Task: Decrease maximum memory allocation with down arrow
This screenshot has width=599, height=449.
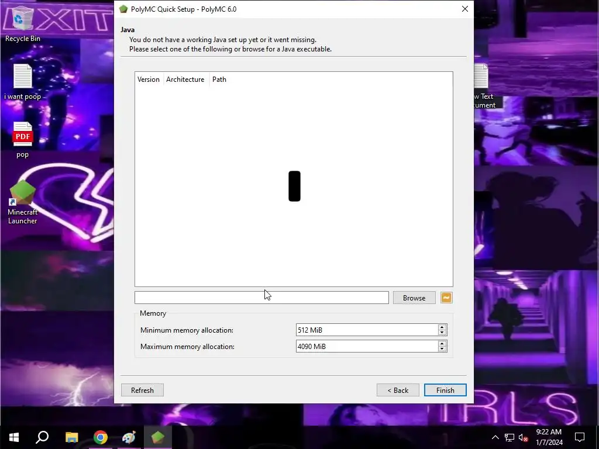Action: pyautogui.click(x=442, y=349)
